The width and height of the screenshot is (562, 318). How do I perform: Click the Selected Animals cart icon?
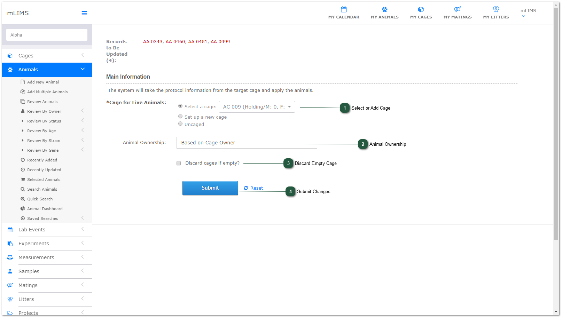coord(23,180)
